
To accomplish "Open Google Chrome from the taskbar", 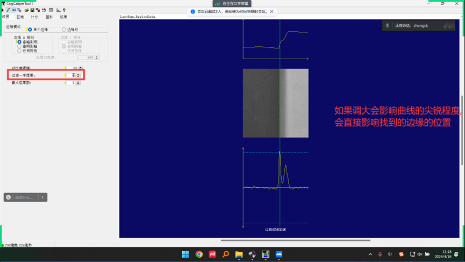I will (x=199, y=254).
